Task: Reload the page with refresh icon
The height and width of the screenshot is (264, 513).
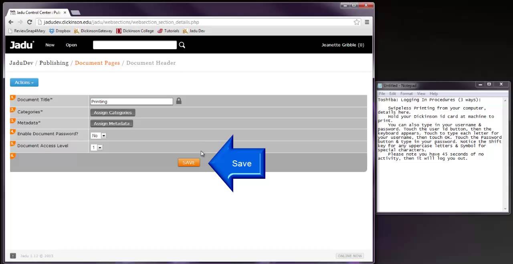Action: coord(30,22)
